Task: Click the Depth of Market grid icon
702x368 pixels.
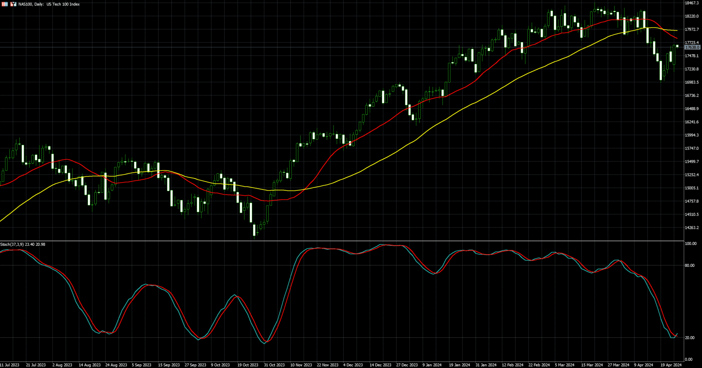Action: [x=5, y=4]
